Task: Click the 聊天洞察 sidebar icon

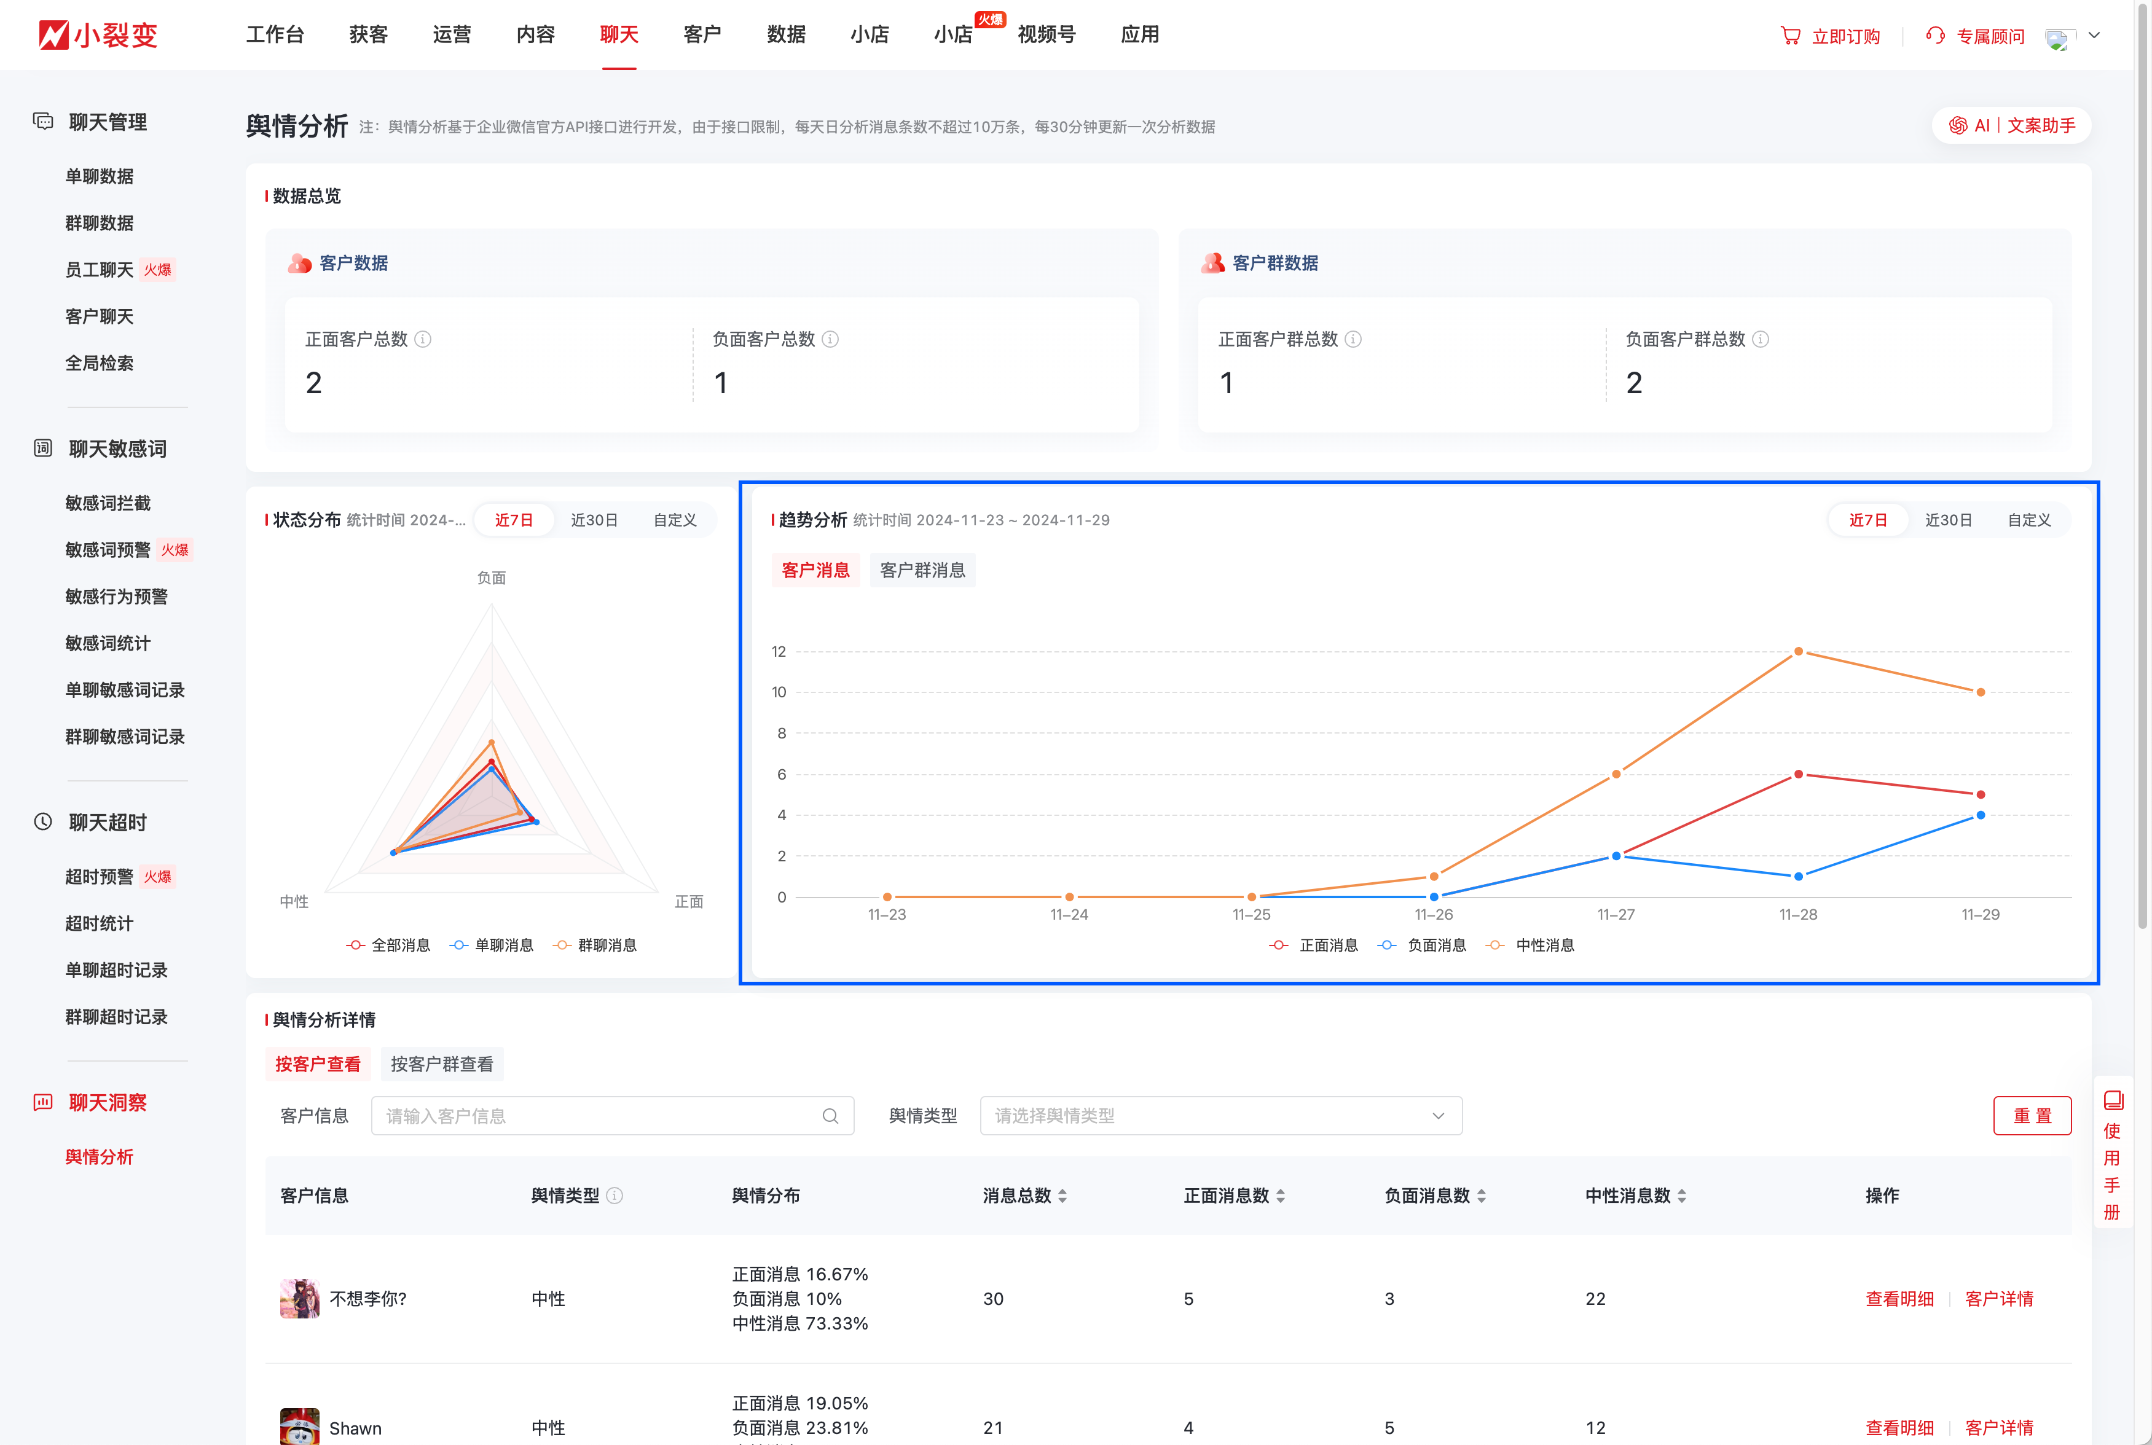Action: 43,1101
